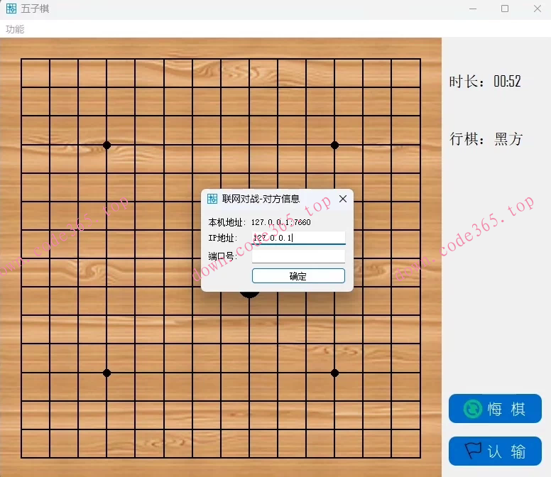Click the lower-right star point on board
The height and width of the screenshot is (477, 551).
tap(335, 373)
